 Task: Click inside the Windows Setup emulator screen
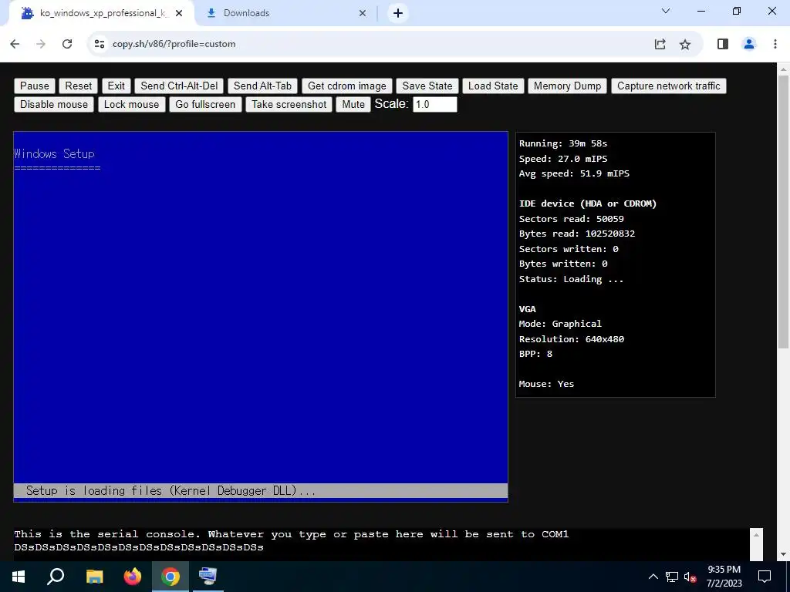click(261, 317)
